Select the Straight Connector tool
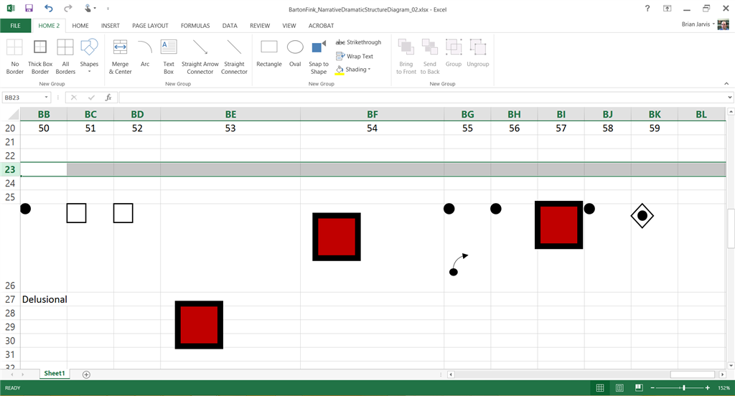This screenshot has height=396, width=735. pyautogui.click(x=234, y=57)
